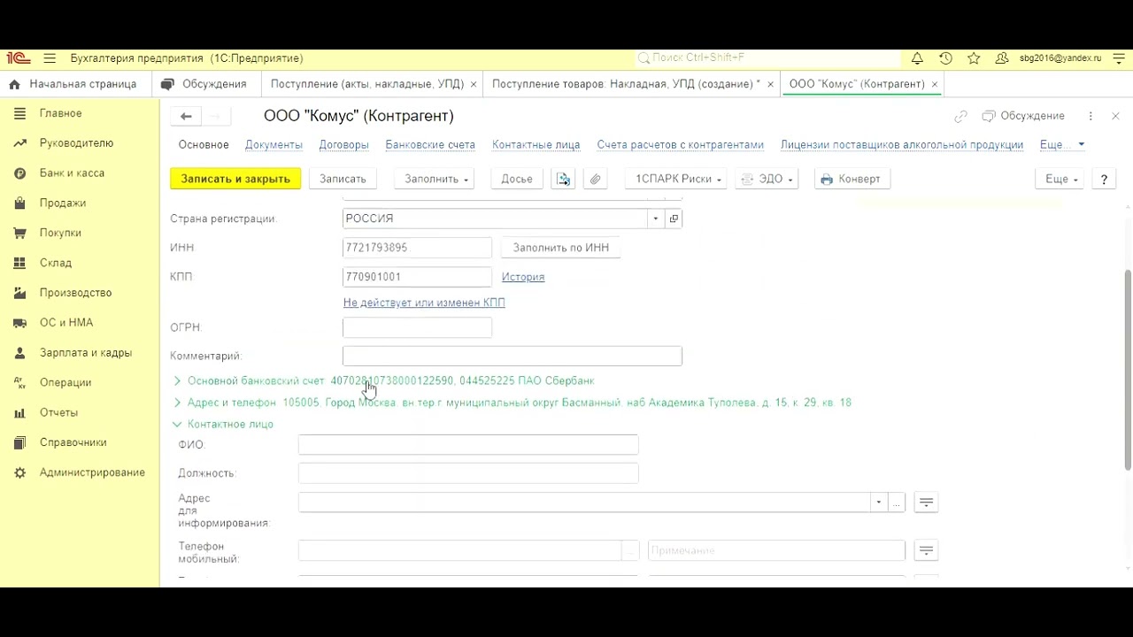Open notifications bell icon

[917, 58]
